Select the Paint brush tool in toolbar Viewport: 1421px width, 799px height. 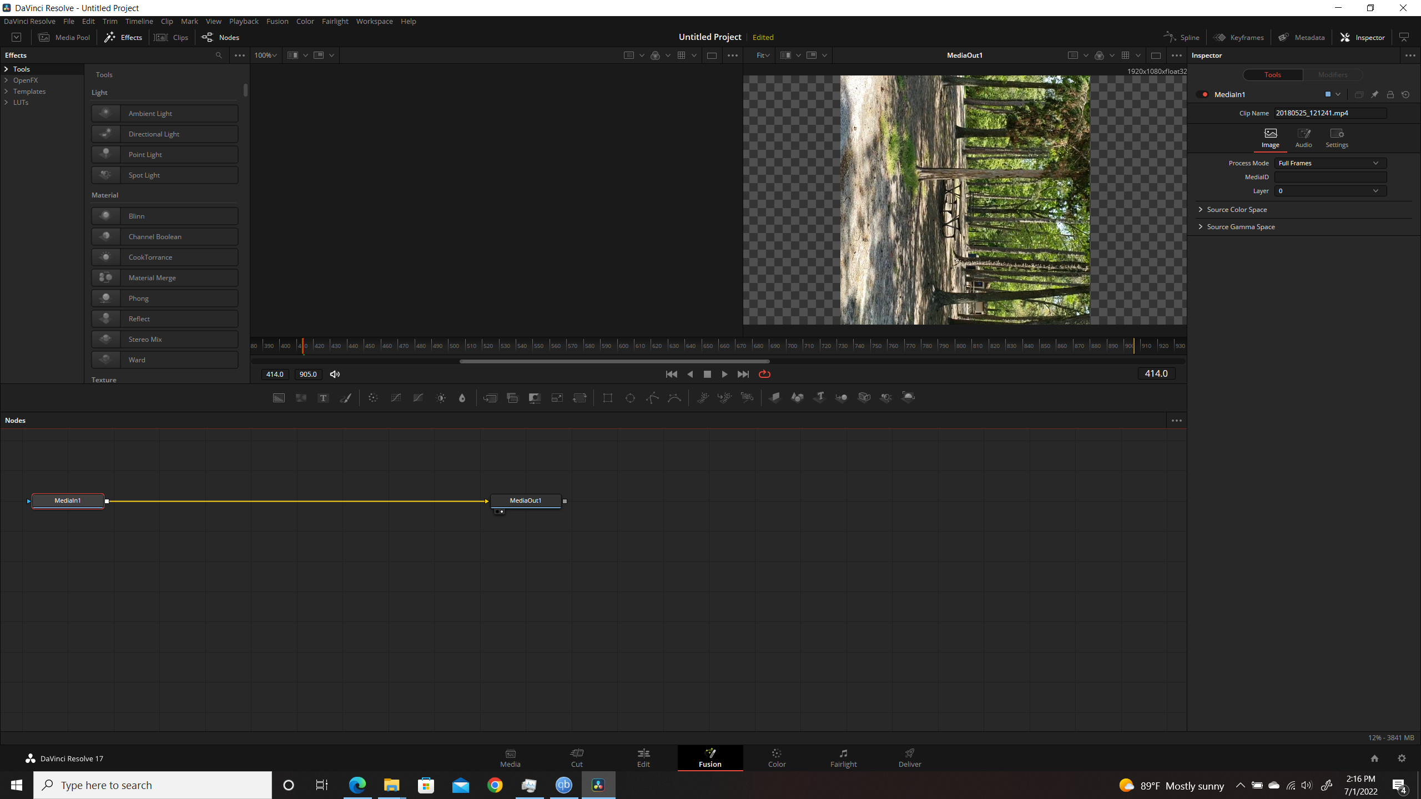point(345,397)
